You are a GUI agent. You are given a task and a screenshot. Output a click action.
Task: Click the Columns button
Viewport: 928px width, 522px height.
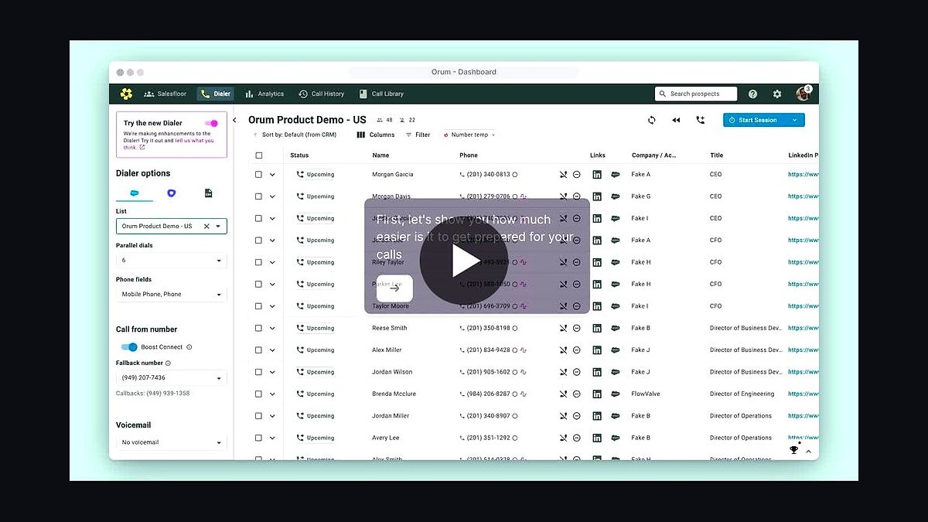pos(376,135)
